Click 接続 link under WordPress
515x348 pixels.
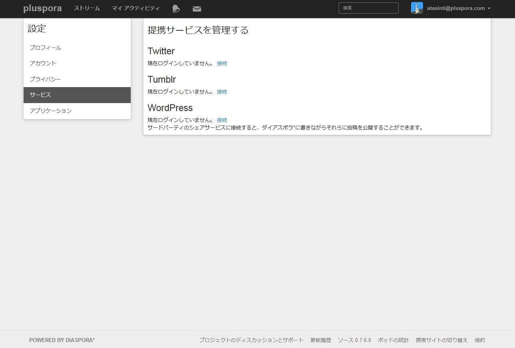coord(222,120)
